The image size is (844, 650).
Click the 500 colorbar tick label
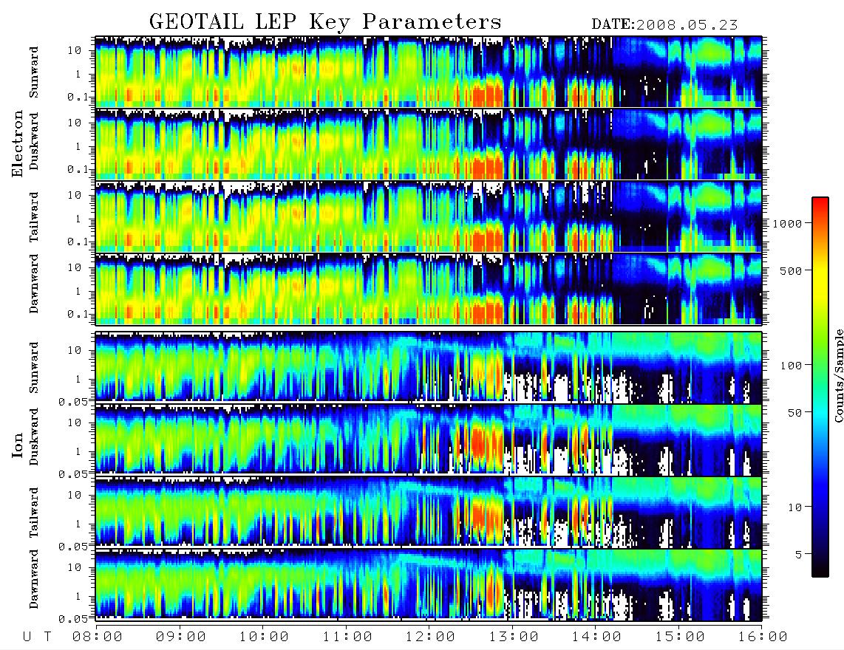coord(791,270)
